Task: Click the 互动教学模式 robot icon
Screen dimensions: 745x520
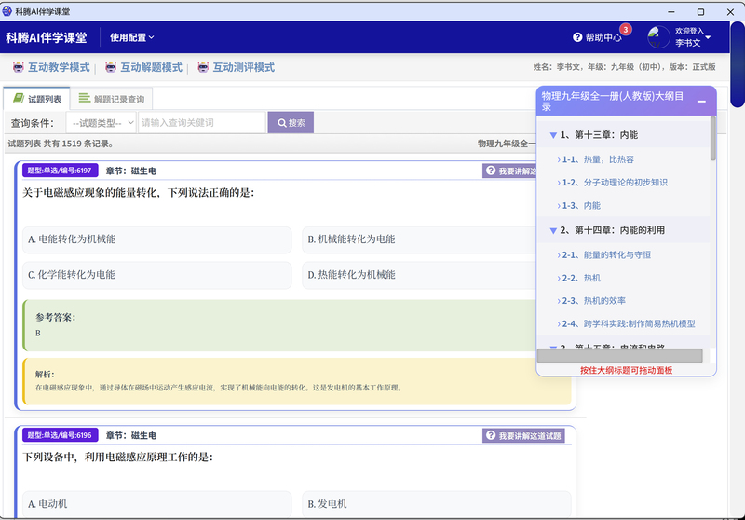Action: point(19,68)
